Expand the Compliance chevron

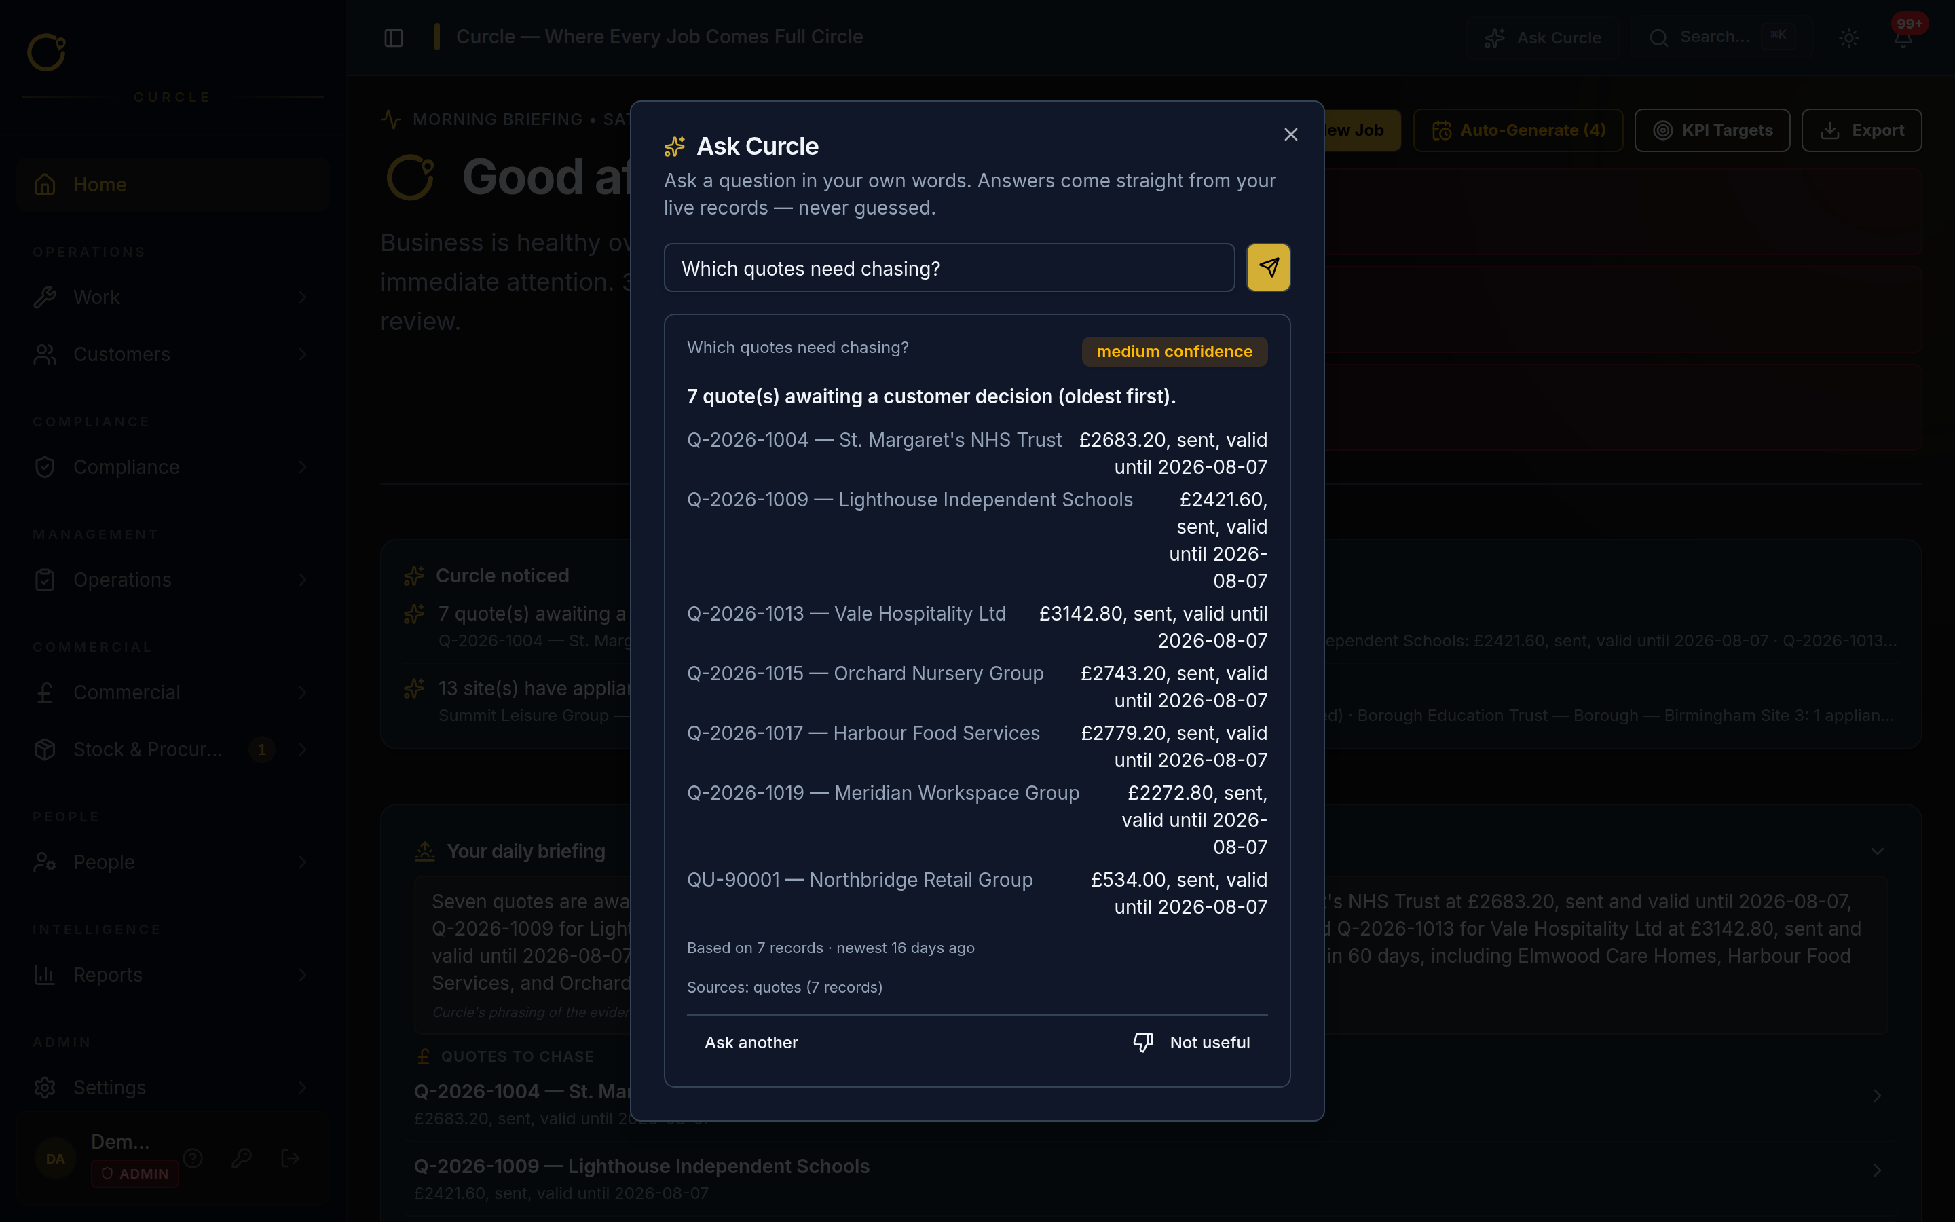[x=303, y=467]
